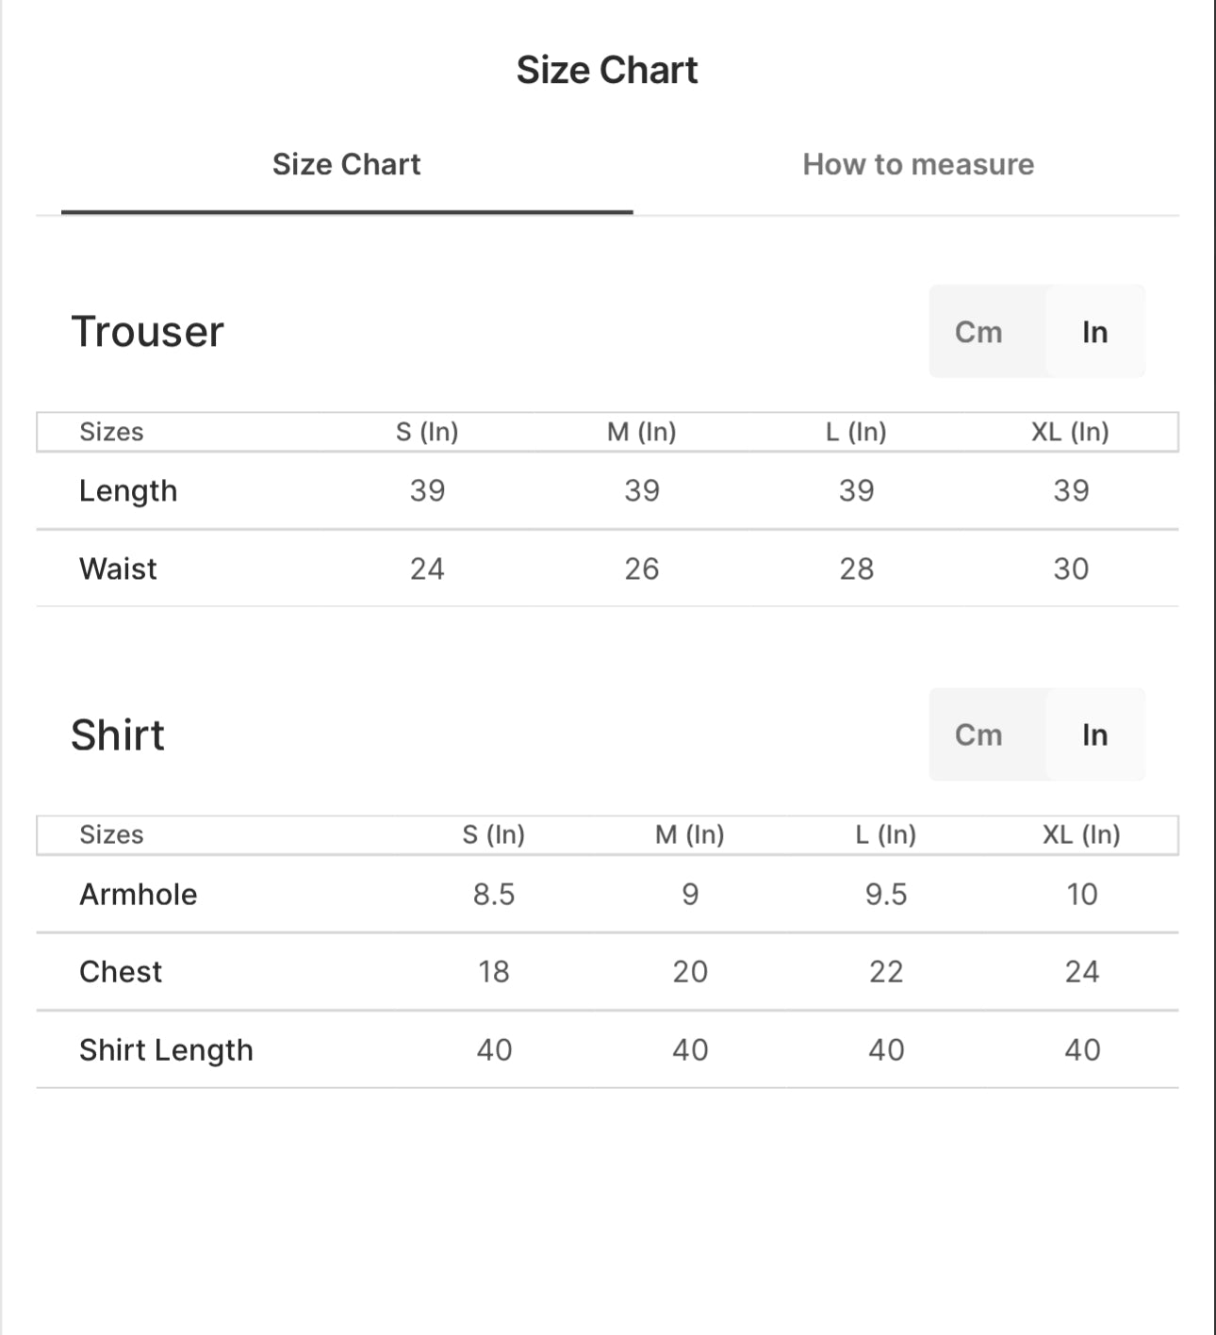The height and width of the screenshot is (1335, 1216).
Task: Switch to the How to measure tab
Action: [x=918, y=164]
